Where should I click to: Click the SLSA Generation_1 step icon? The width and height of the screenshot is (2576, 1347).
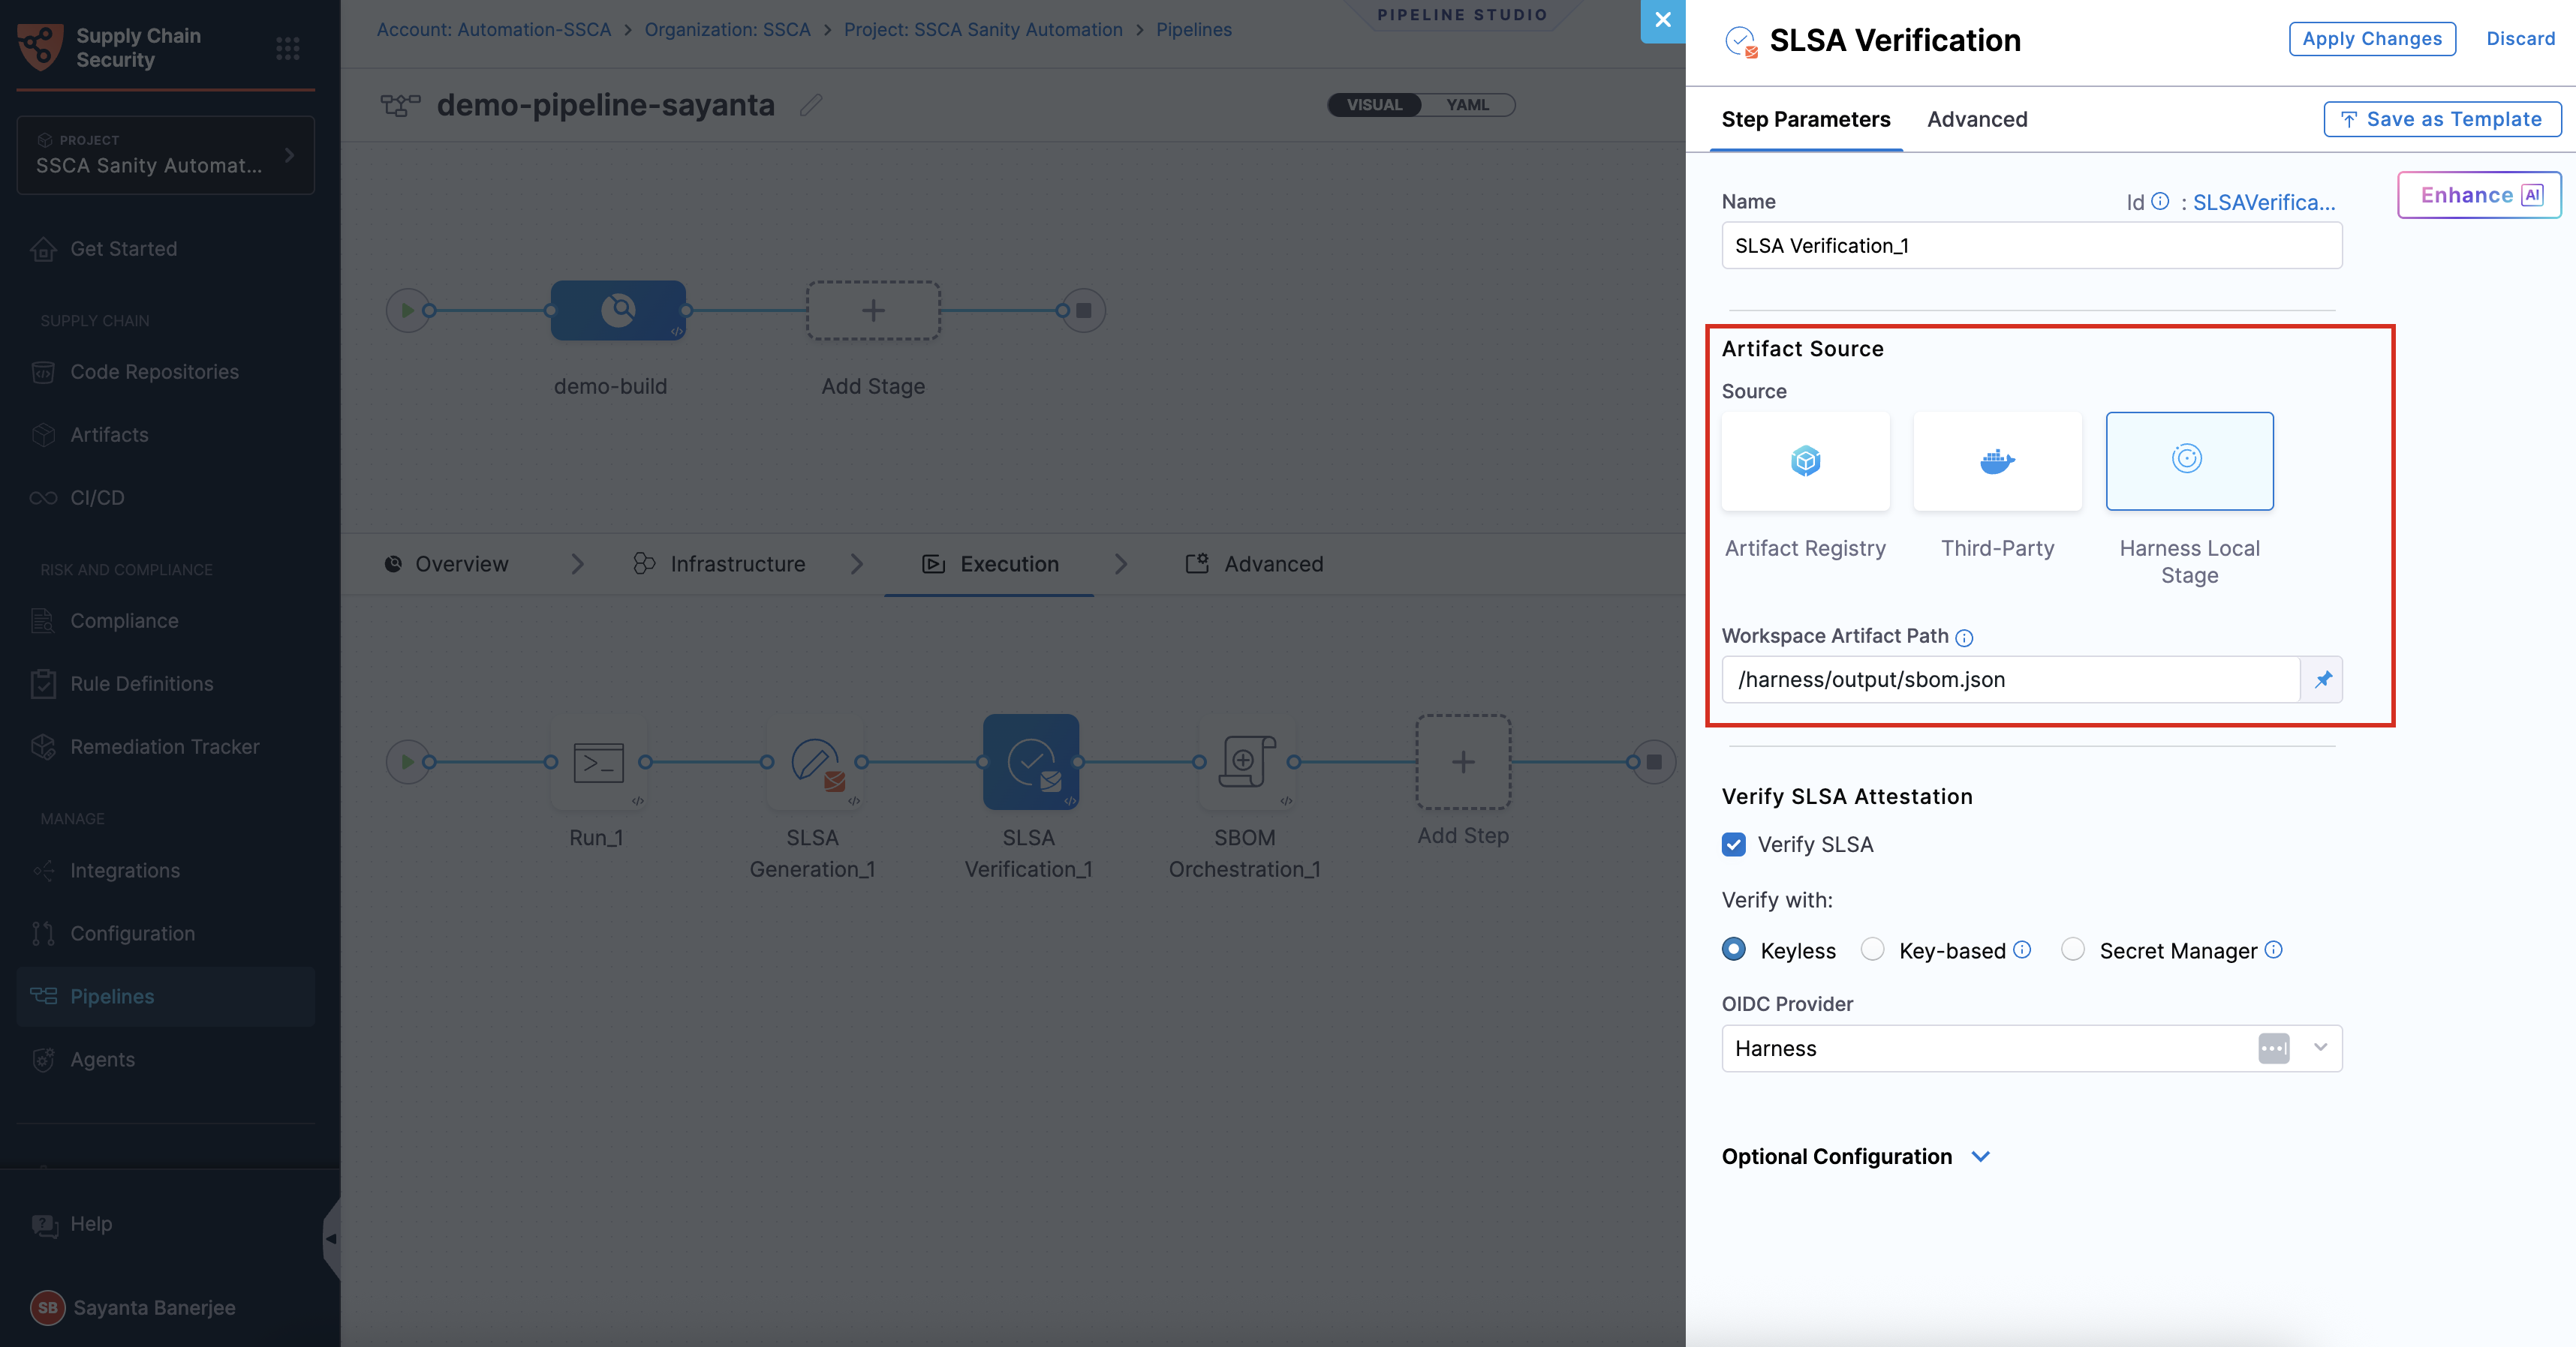pos(814,763)
